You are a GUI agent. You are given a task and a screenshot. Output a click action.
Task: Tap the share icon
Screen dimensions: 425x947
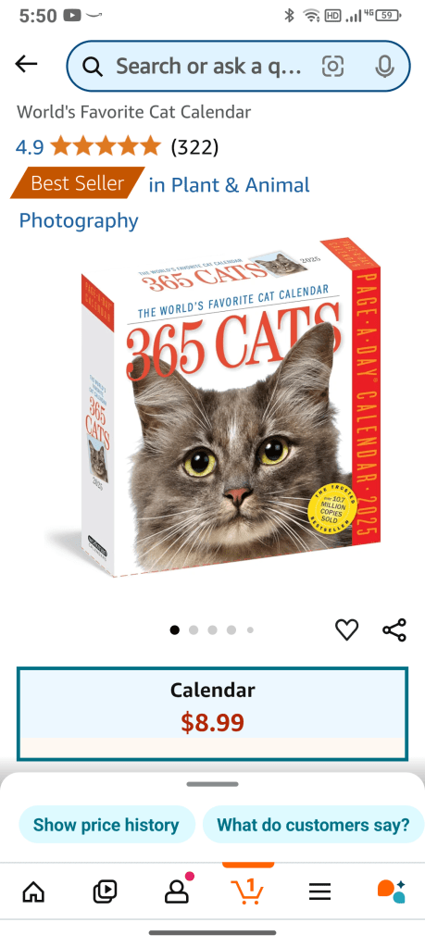pos(394,629)
